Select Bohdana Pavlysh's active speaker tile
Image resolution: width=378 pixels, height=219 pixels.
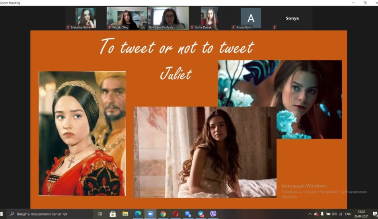(168, 18)
